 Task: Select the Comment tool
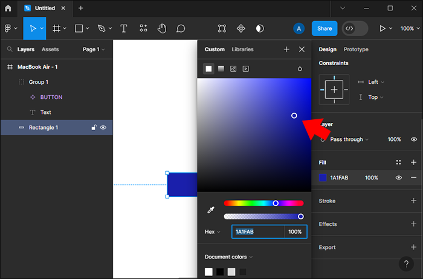coord(181,28)
